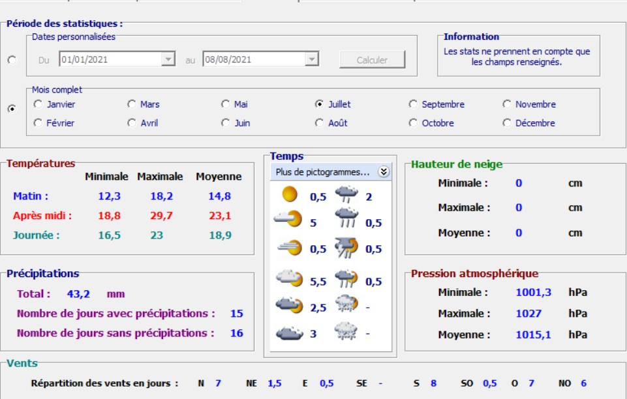The image size is (627, 399).
Task: Open the au end date dropdown arrow
Action: (x=311, y=59)
